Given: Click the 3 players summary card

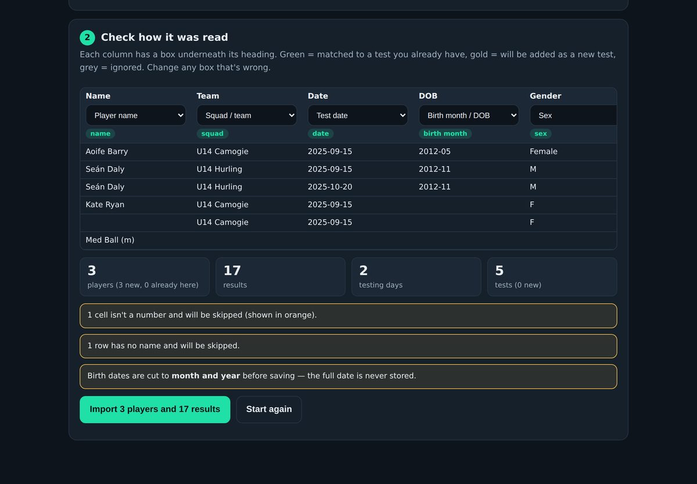Looking at the screenshot, I should [x=145, y=277].
